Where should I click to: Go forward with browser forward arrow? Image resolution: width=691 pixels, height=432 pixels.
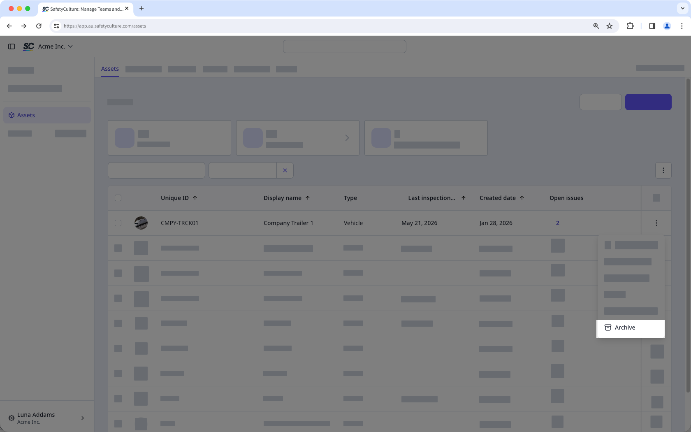tap(24, 26)
